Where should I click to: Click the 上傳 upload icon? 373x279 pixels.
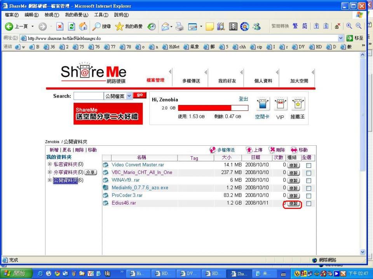tap(249, 150)
